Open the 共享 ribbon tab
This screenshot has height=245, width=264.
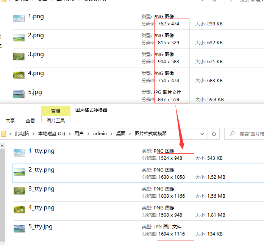(10, 120)
